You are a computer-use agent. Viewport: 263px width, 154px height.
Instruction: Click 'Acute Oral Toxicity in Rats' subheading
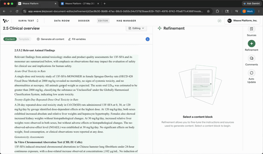pyautogui.click(x=30, y=71)
